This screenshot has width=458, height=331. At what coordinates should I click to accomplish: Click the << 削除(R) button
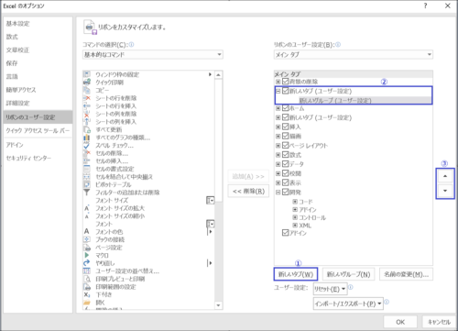click(x=248, y=192)
